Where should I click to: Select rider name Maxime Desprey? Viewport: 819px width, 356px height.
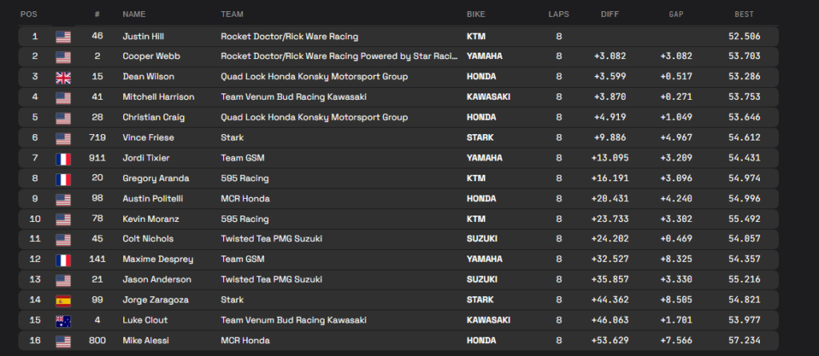158,259
